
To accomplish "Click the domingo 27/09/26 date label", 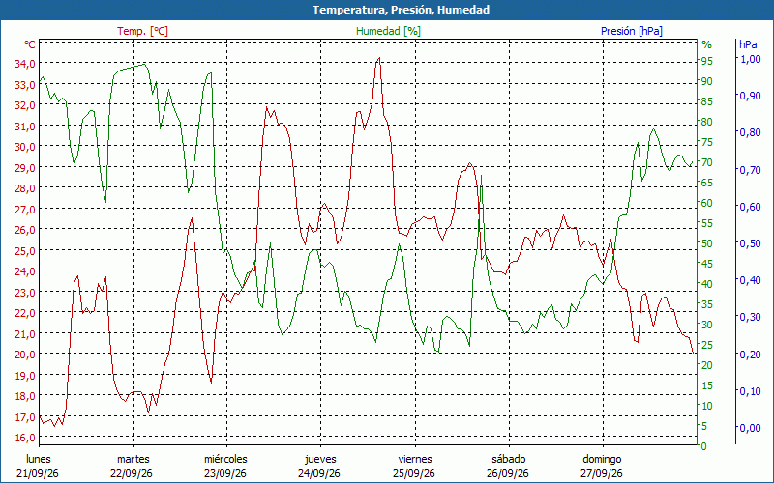I will [602, 467].
